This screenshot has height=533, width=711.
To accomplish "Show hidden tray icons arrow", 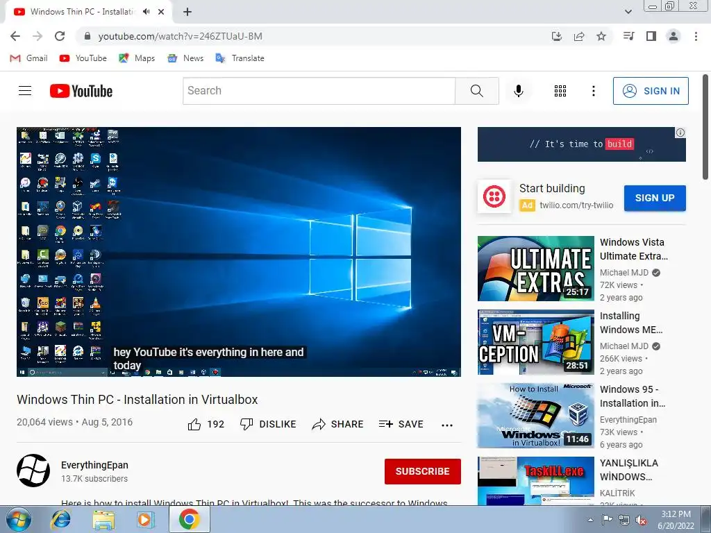I will pos(590,520).
